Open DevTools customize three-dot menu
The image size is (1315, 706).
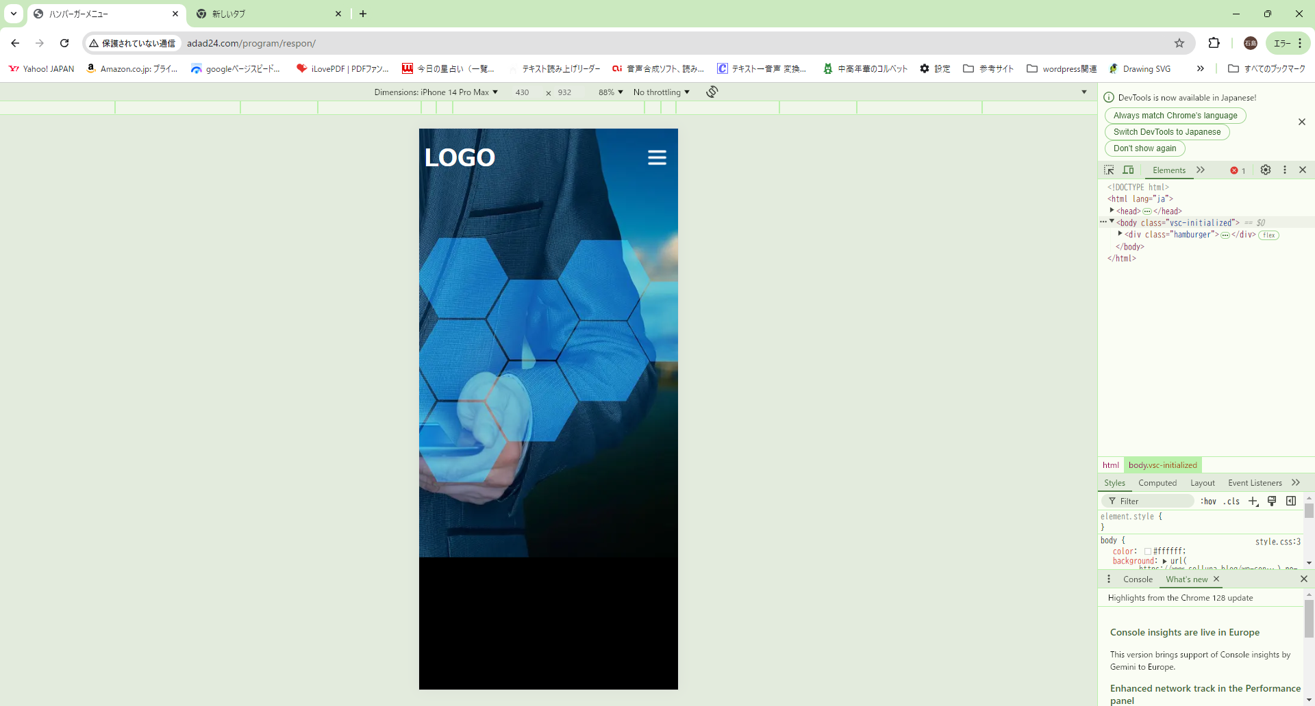point(1285,170)
